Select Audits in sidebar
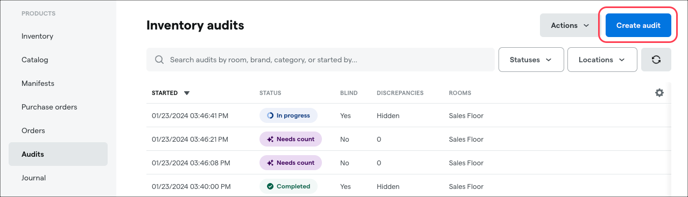 click(58, 154)
